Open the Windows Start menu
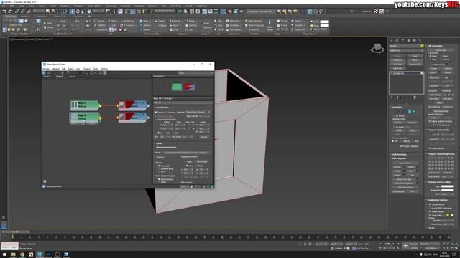The height and width of the screenshot is (258, 460). point(4,254)
